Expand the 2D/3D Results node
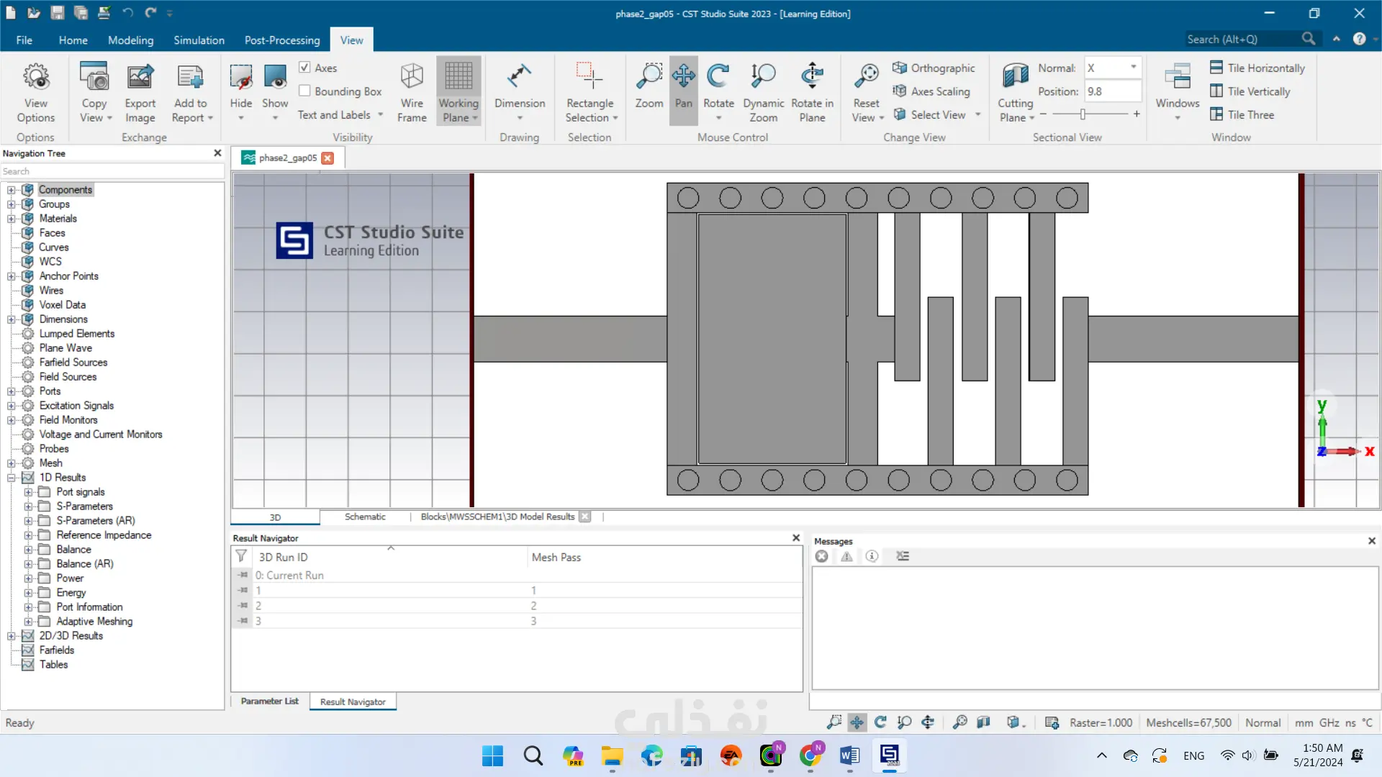This screenshot has width=1382, height=777. (x=11, y=636)
